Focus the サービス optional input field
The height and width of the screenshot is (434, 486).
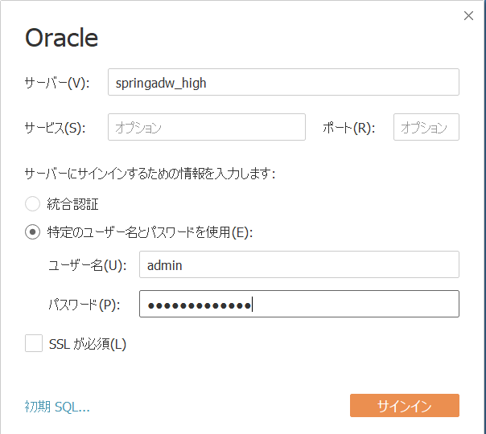207,127
